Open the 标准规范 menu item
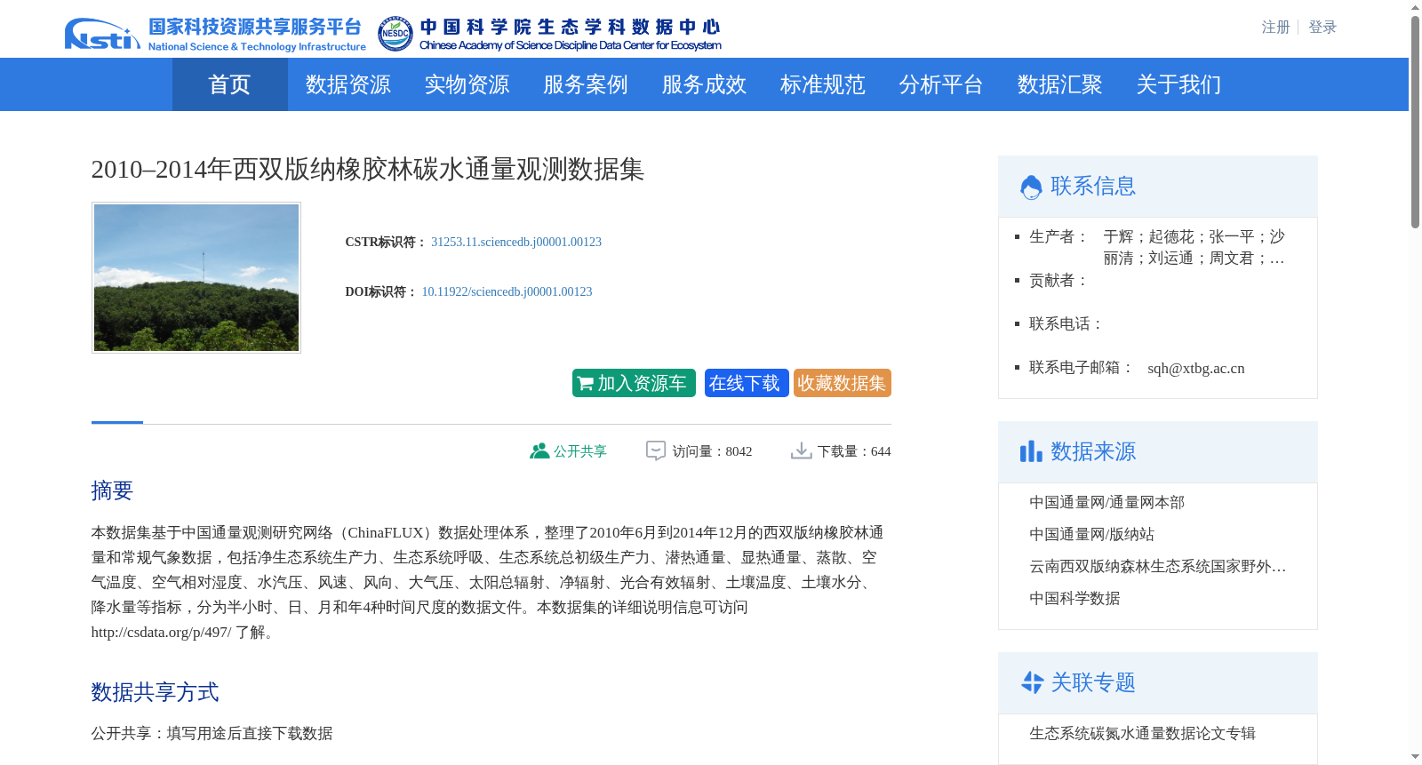The height and width of the screenshot is (765, 1422). coord(822,84)
